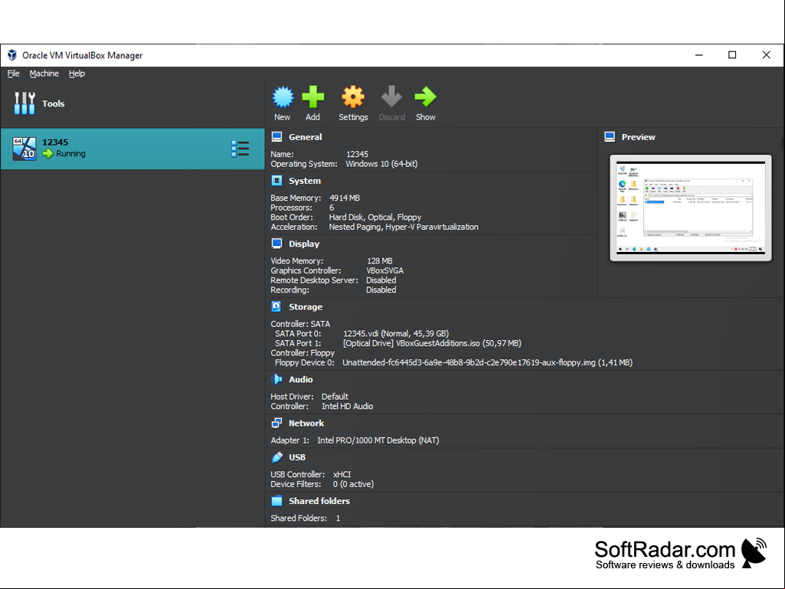Image resolution: width=785 pixels, height=589 pixels.
Task: Click the Intel HD Audio controller value
Action: [348, 406]
